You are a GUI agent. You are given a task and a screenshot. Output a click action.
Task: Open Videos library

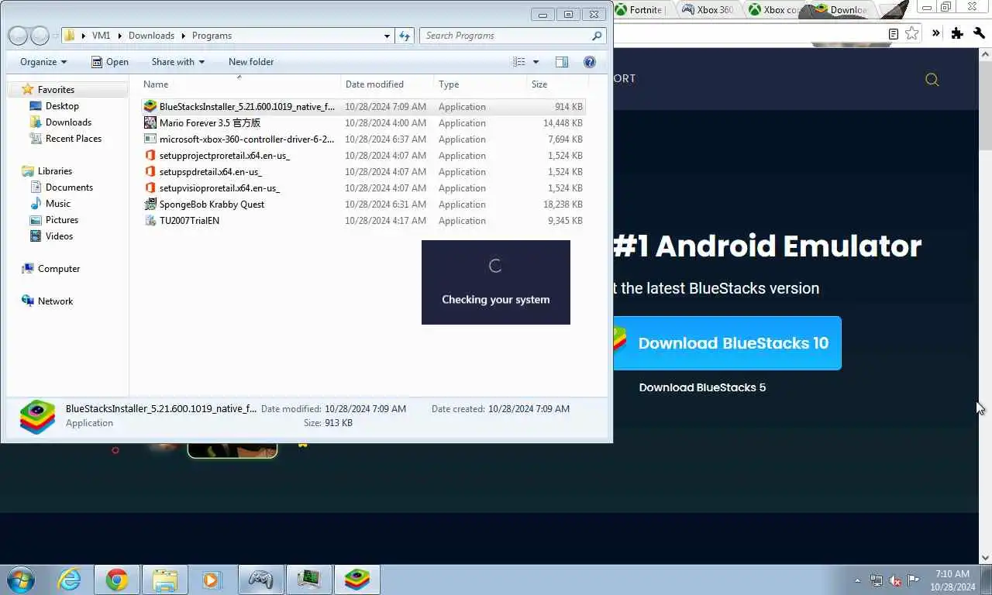tap(59, 236)
